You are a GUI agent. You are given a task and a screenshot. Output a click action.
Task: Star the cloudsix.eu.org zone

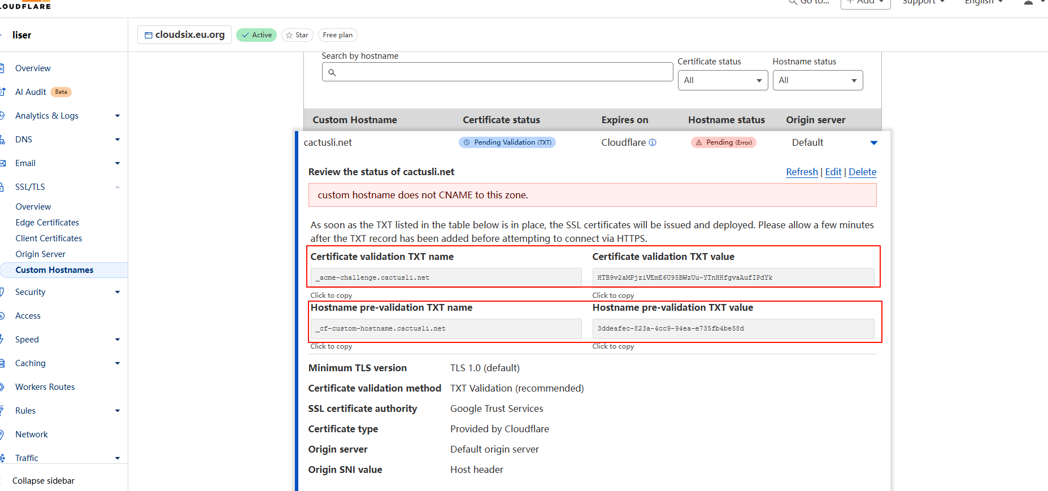tap(297, 35)
